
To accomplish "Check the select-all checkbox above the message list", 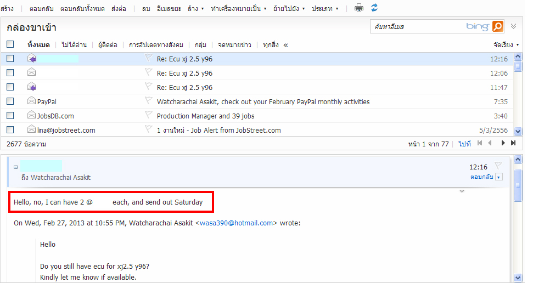I will point(10,44).
